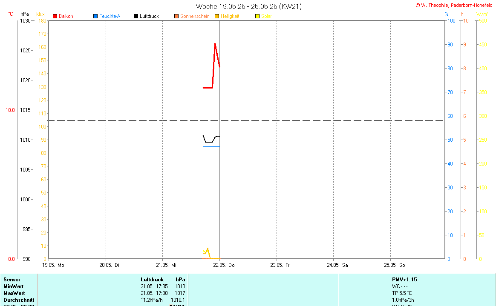Select the Sonnenschein legend label
The width and height of the screenshot is (496, 306).
pos(195,16)
